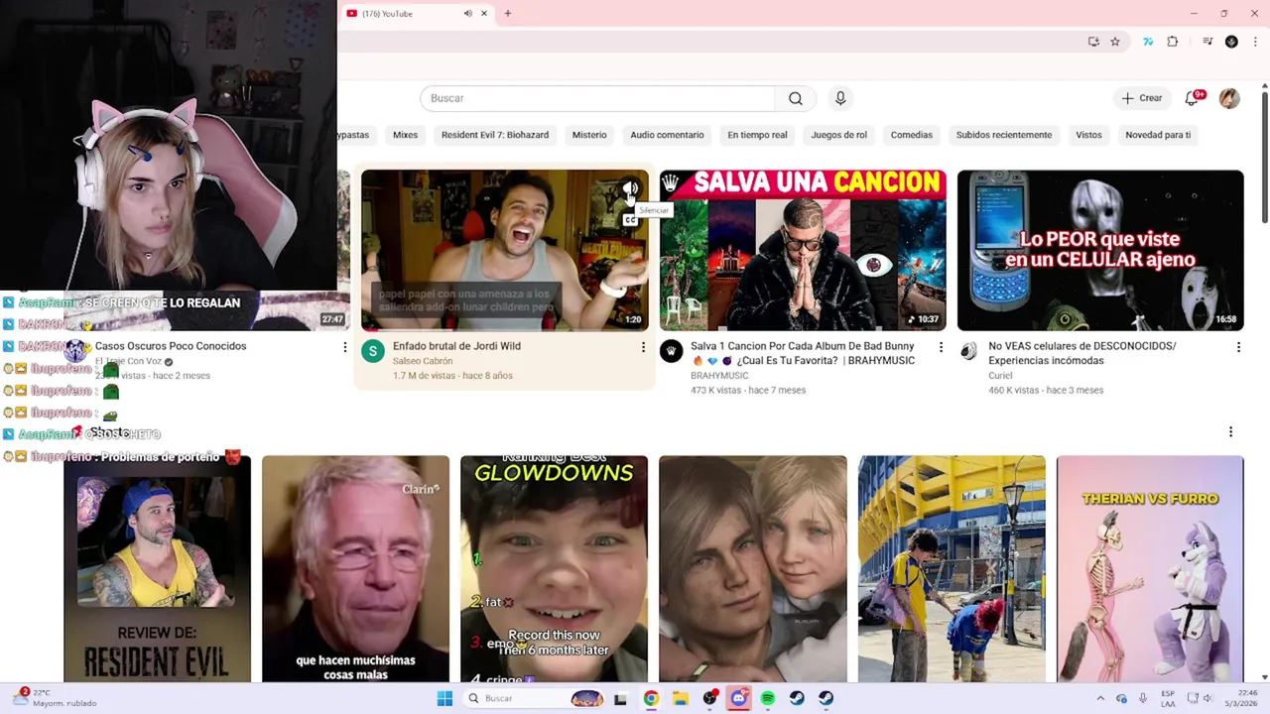
Task: Select the Comedias filter chip
Action: [x=912, y=135]
